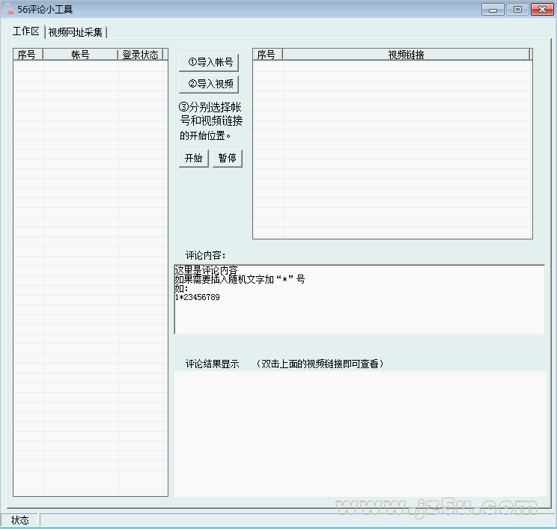
Task: Click the 序号 header in video list
Action: coord(268,55)
